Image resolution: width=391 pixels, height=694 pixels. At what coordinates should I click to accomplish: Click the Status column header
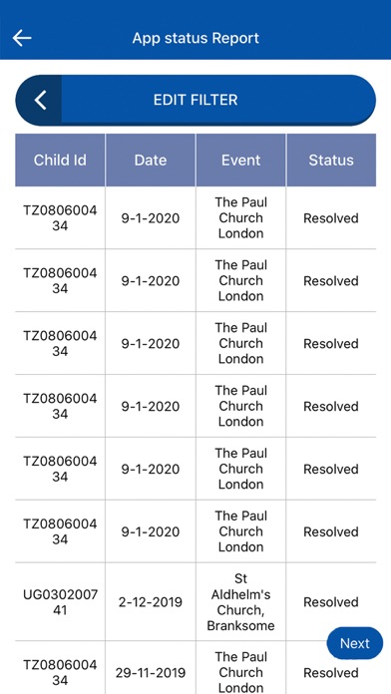click(331, 161)
